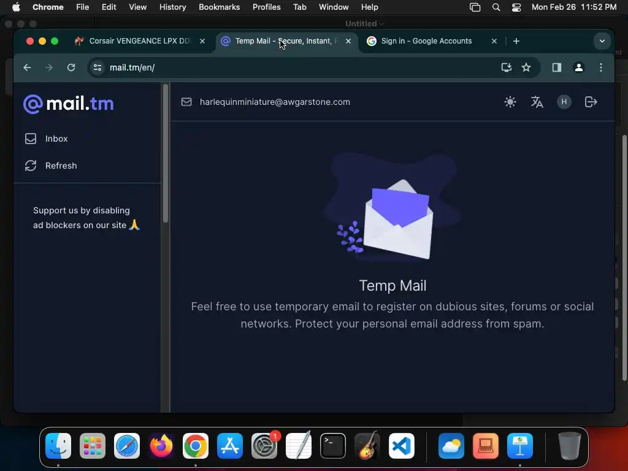628x471 pixels.
Task: Launch Safari from the Dock
Action: [x=127, y=445]
